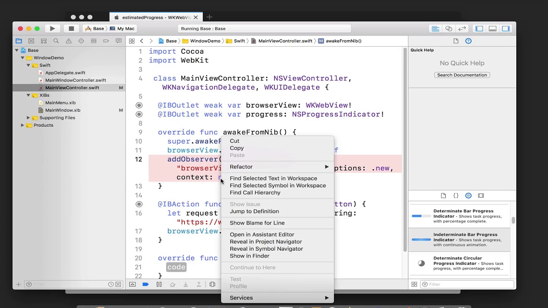The image size is (548, 308).
Task: Toggle the Debug area visibility
Action: coord(493,29)
